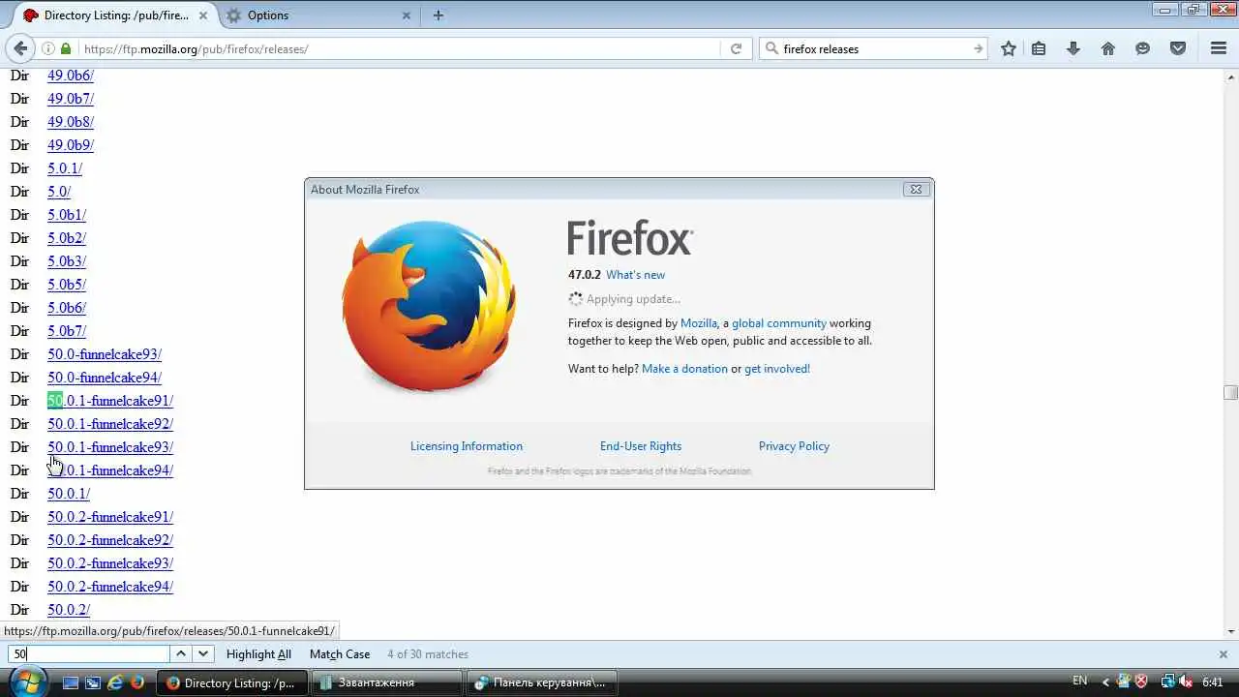Open the Hello chat smiley icon
This screenshot has height=697, width=1239.
[x=1143, y=48]
